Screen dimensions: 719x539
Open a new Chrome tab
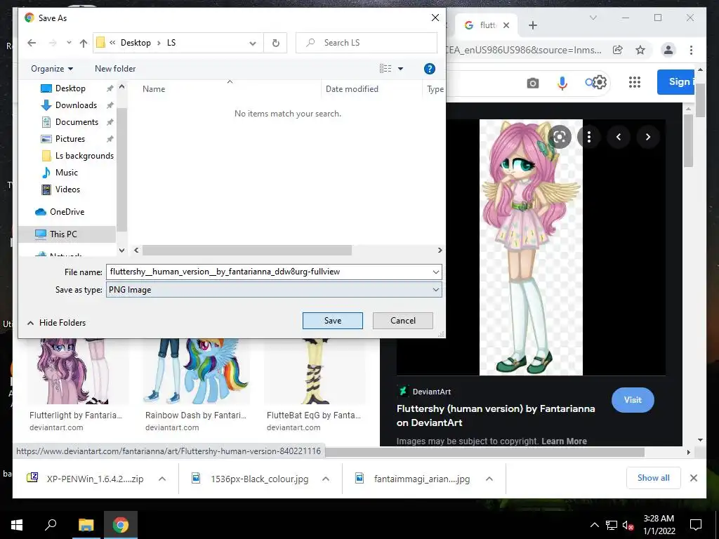point(533,25)
